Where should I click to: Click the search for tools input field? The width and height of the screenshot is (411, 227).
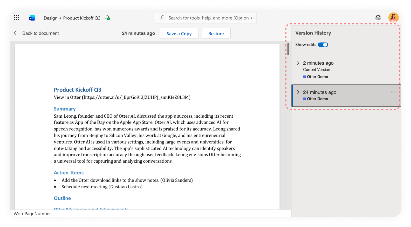pos(205,18)
